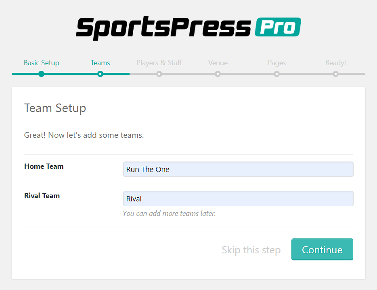Click the Rival Team label
Screen dimensions: 377x290
coord(42,196)
